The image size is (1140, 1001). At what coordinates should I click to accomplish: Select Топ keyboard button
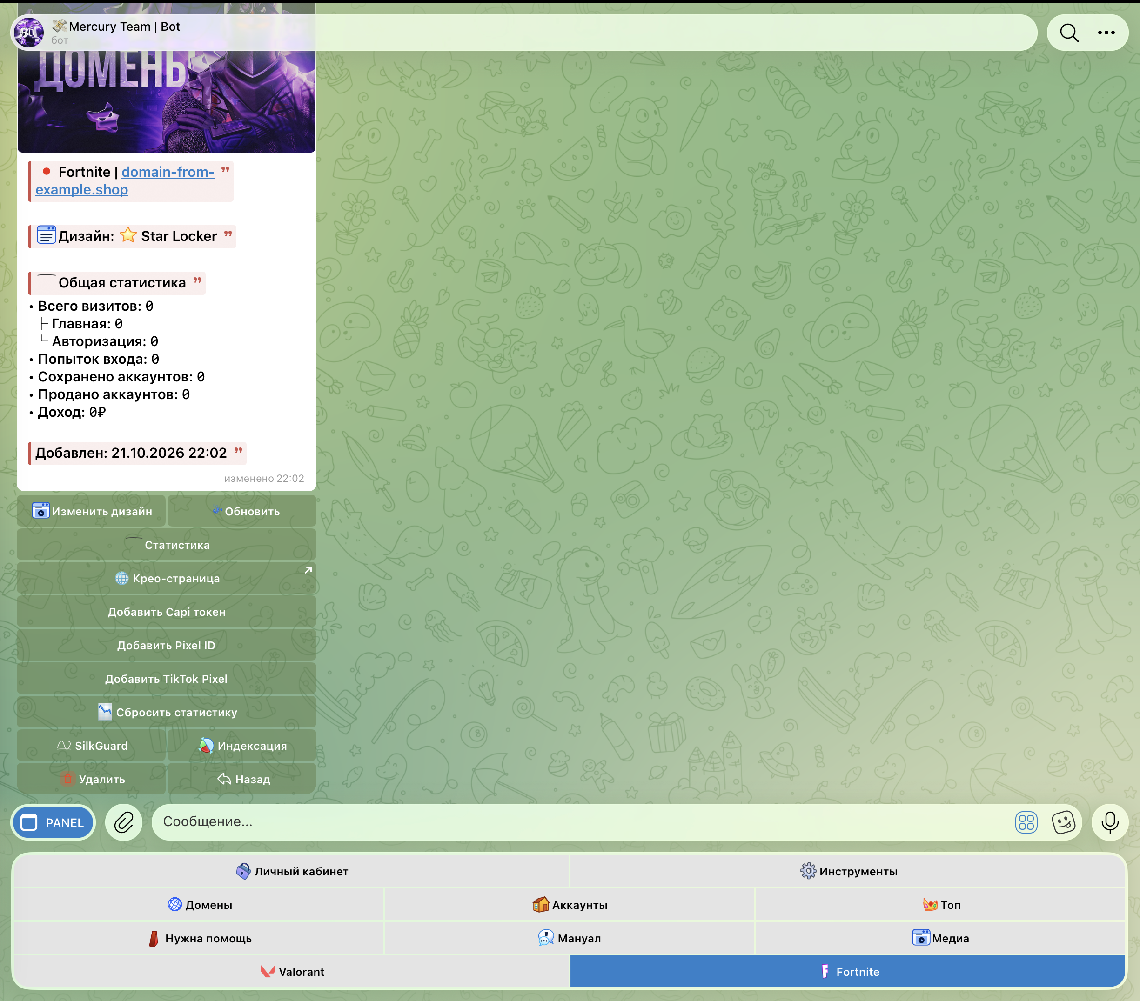pyautogui.click(x=940, y=904)
